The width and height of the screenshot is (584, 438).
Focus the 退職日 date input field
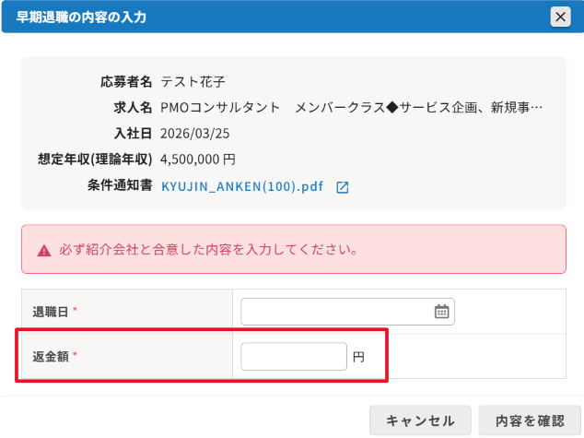[336, 312]
